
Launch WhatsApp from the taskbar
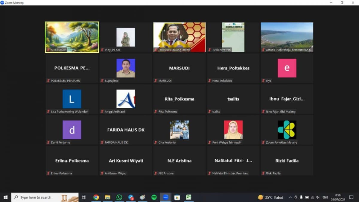tap(119, 197)
